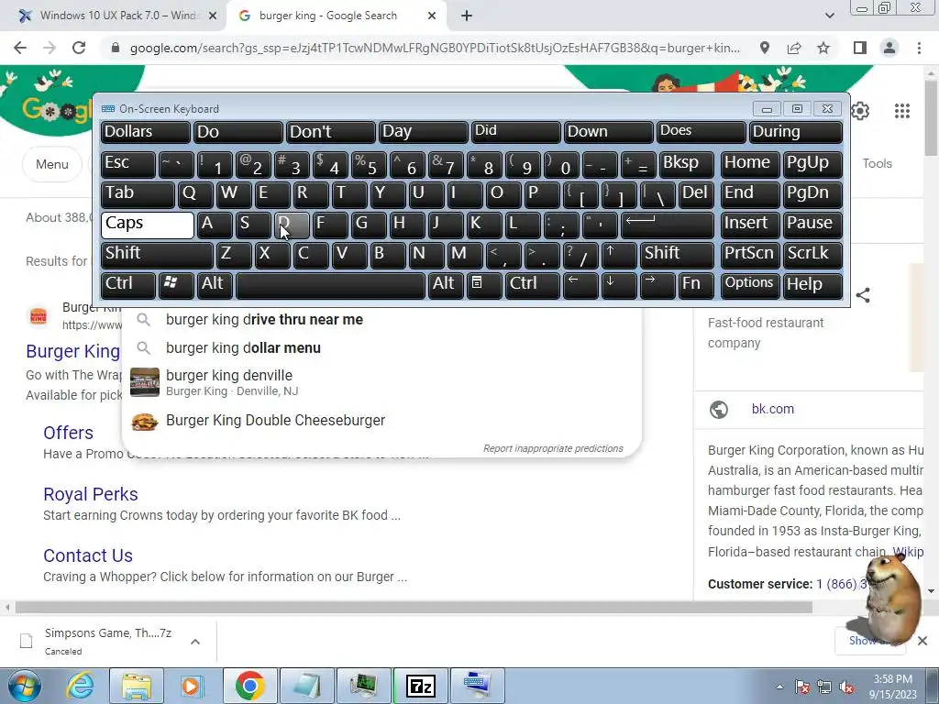Open the Google apps grid
Screen dimensions: 939x704
tap(902, 111)
